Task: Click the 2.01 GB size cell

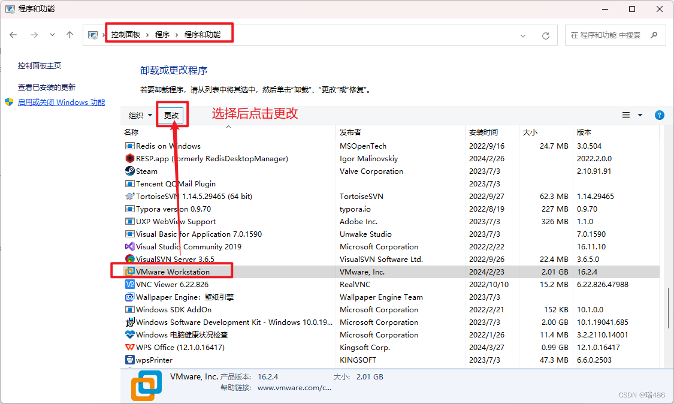Action: coord(555,272)
